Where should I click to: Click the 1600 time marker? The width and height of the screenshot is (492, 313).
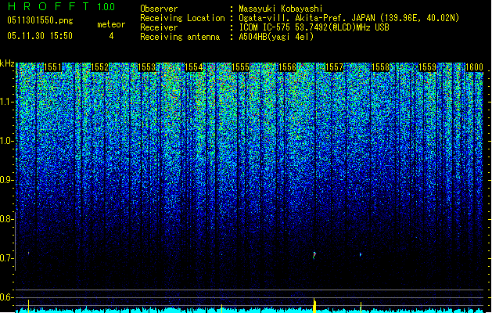point(474,67)
